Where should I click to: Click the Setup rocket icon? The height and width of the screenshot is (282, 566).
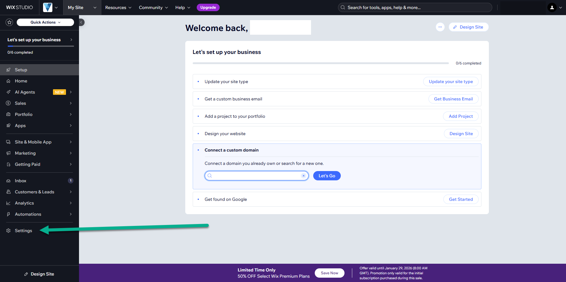click(x=8, y=70)
